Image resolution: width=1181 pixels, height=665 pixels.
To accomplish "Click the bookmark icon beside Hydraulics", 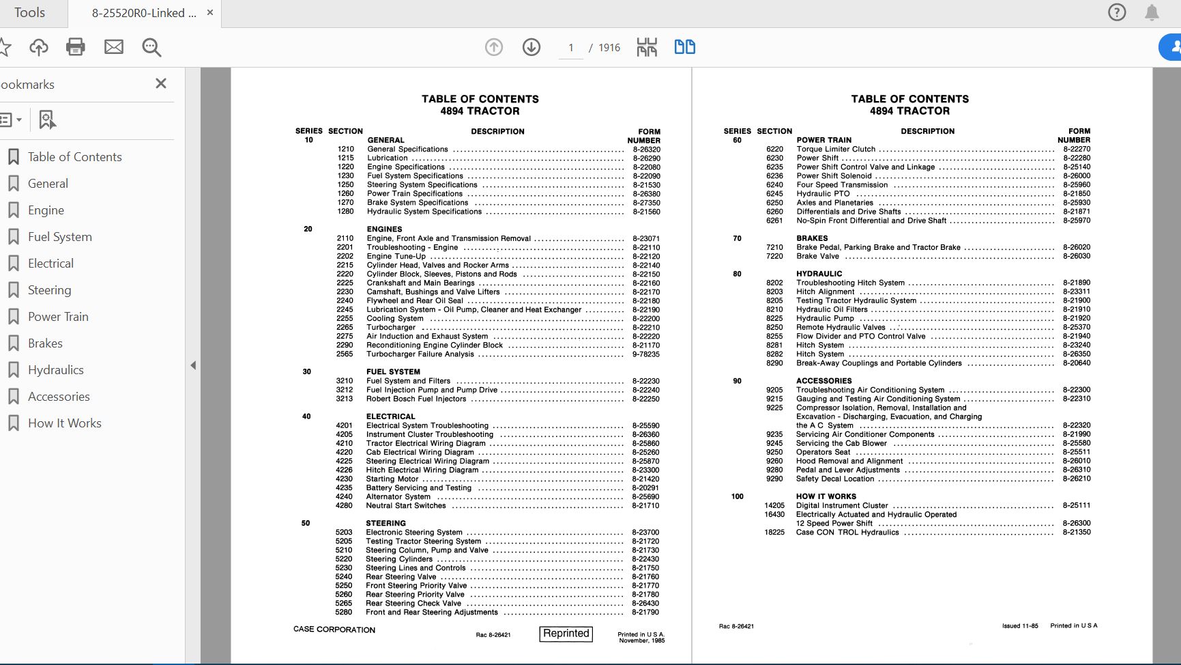I will coord(13,370).
